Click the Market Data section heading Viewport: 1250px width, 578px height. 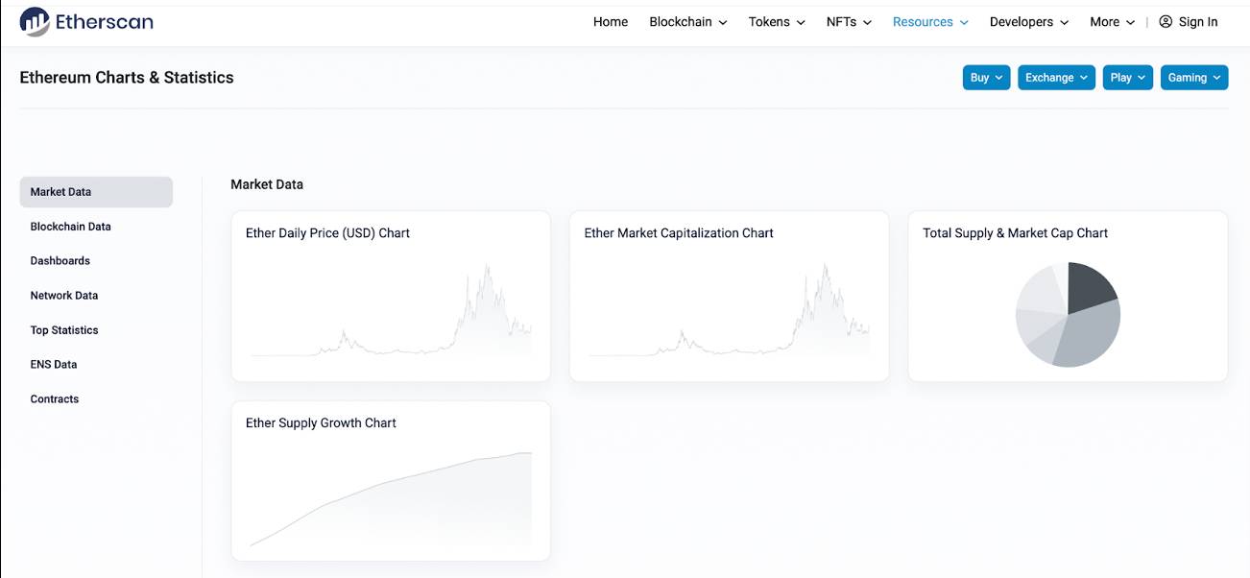(x=267, y=184)
